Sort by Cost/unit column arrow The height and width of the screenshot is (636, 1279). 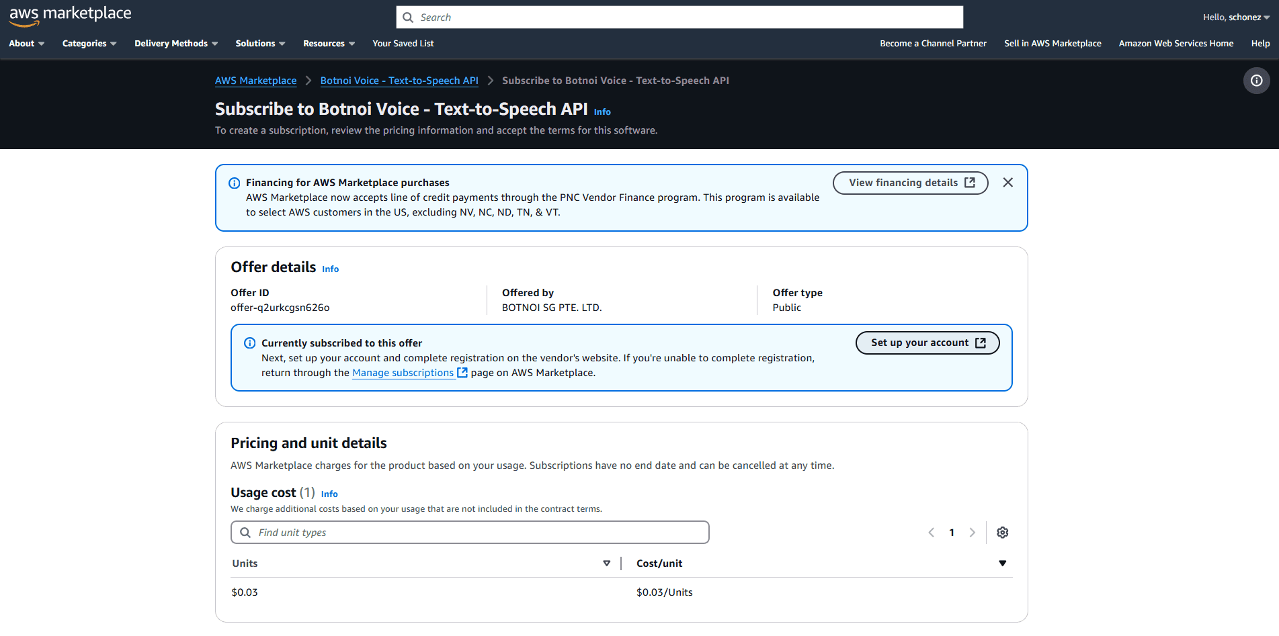coord(1002,563)
